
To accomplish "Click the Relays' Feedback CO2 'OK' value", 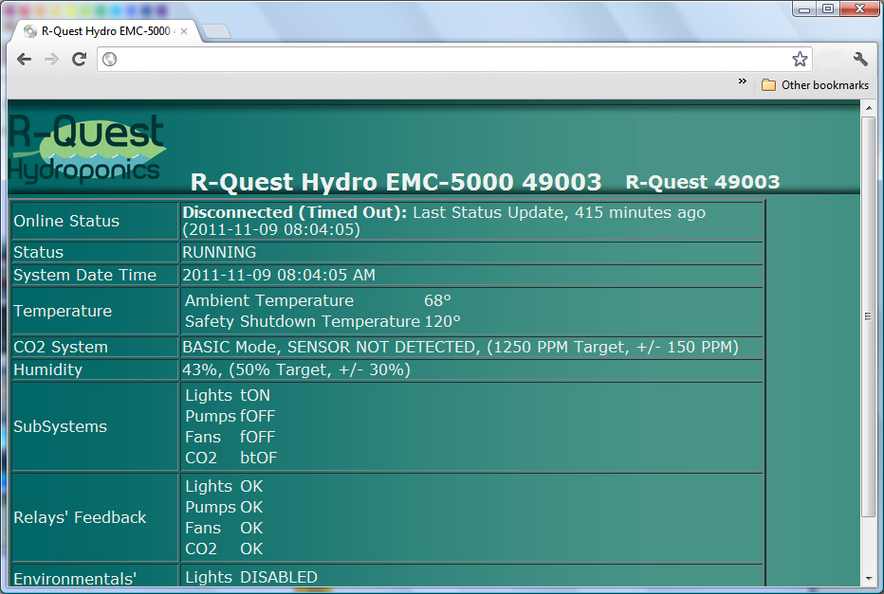I will (251, 549).
